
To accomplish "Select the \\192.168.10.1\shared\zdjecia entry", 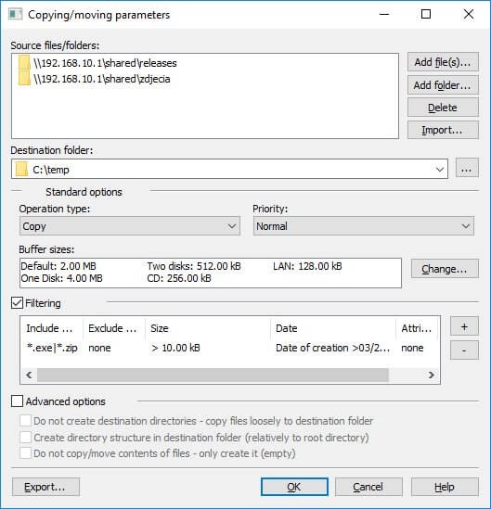I will click(102, 79).
